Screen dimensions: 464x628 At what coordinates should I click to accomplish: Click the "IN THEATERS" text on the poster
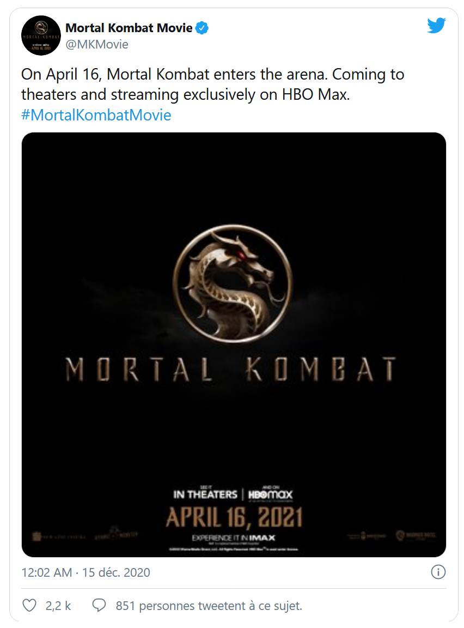(x=205, y=494)
